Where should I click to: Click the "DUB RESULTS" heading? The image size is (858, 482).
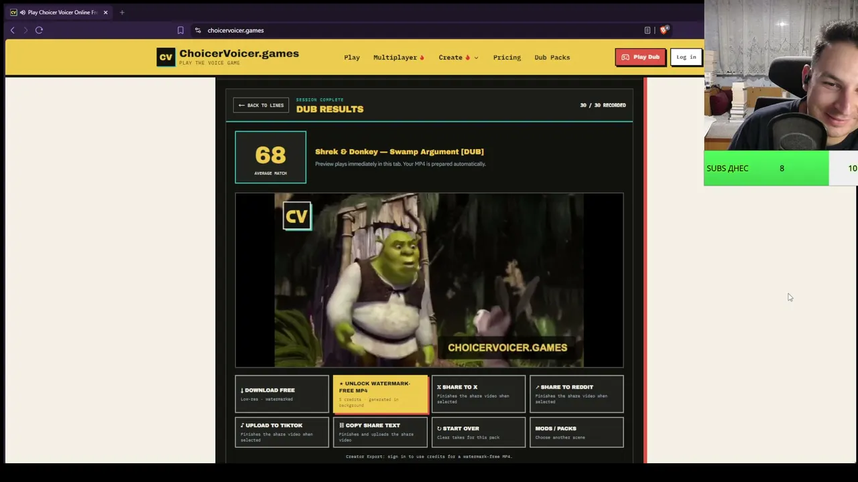coord(330,109)
